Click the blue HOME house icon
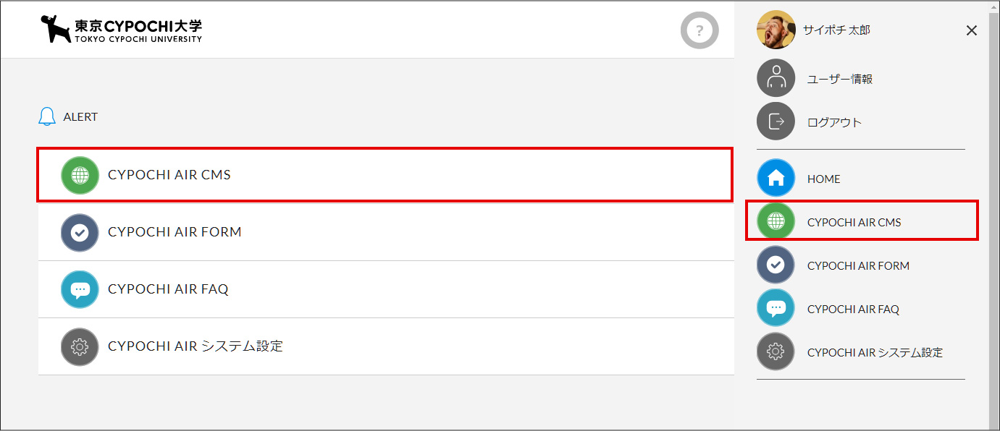The image size is (1000, 431). [776, 178]
